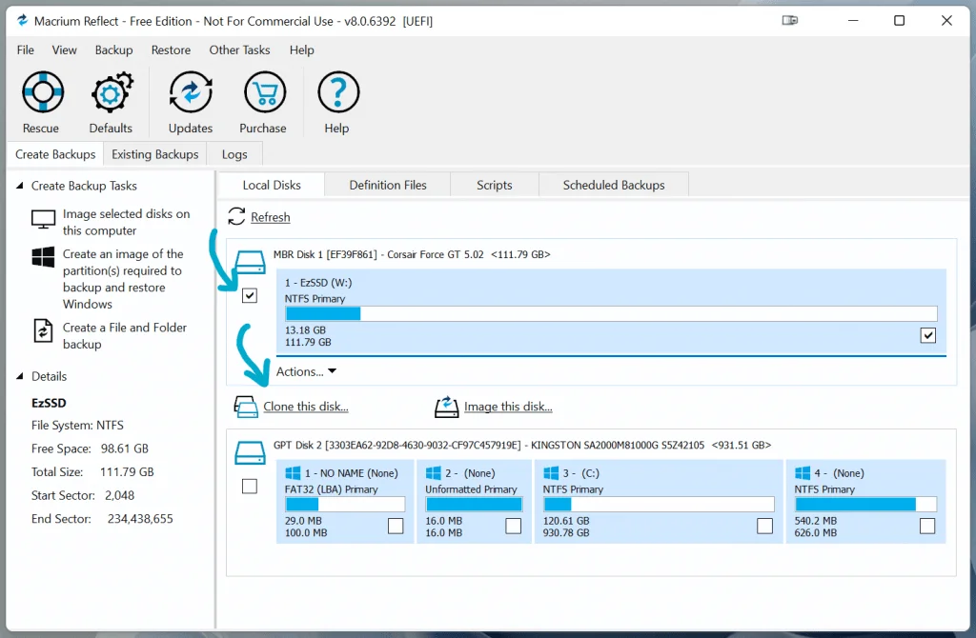Open the Help menu in menu bar

[x=302, y=50]
